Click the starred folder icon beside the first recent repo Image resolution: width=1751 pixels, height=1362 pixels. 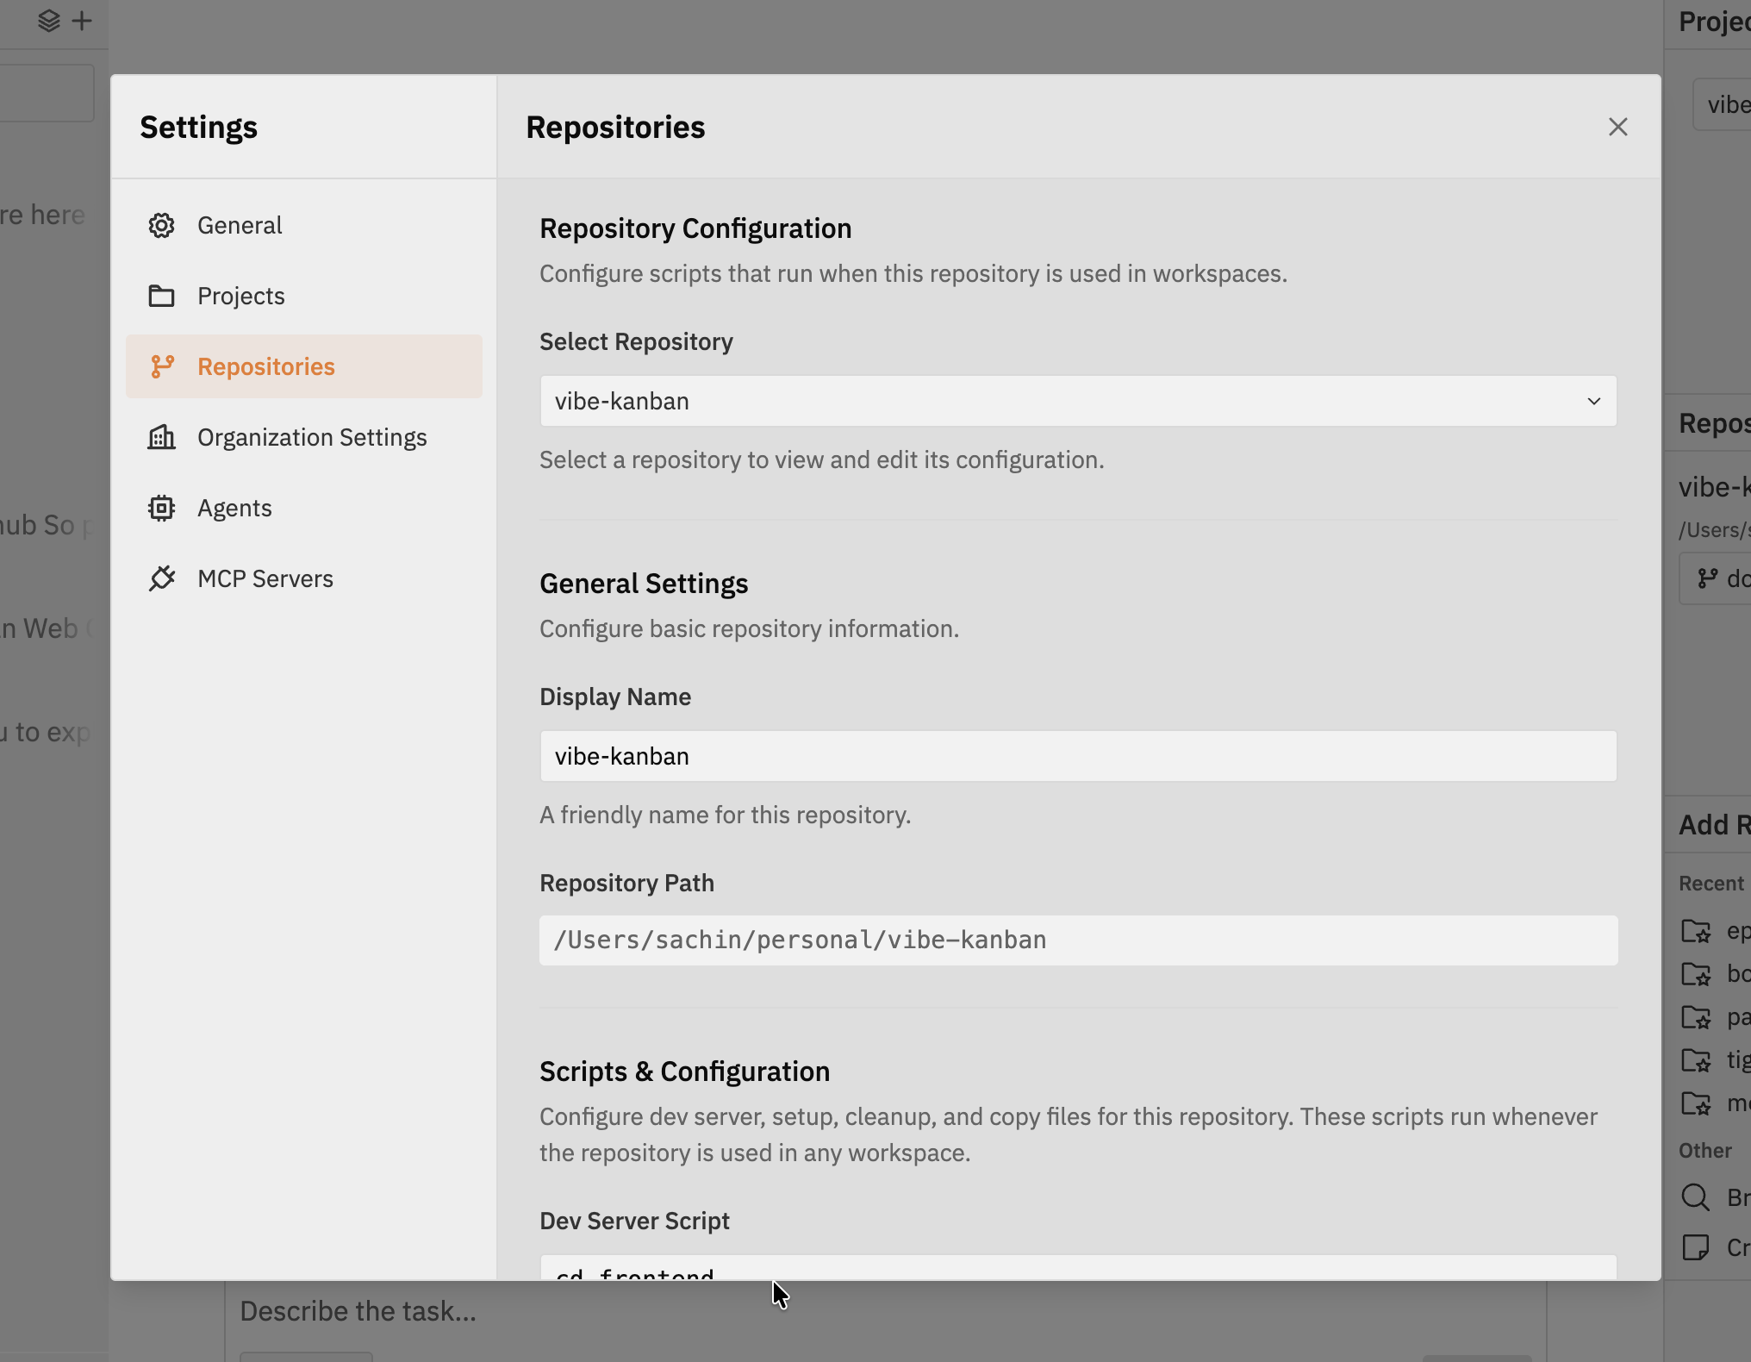coord(1698,931)
